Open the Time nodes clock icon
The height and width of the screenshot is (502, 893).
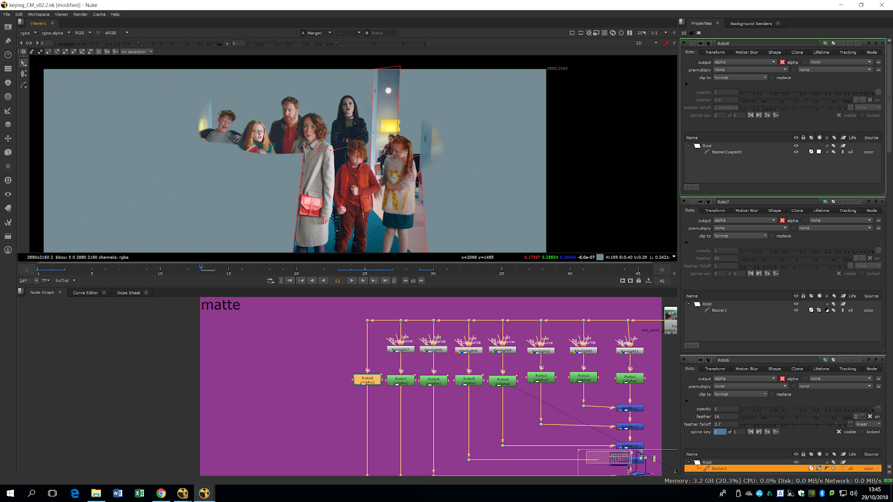pyautogui.click(x=8, y=55)
